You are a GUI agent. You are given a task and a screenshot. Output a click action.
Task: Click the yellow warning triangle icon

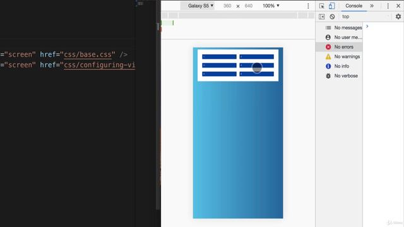[x=328, y=57]
